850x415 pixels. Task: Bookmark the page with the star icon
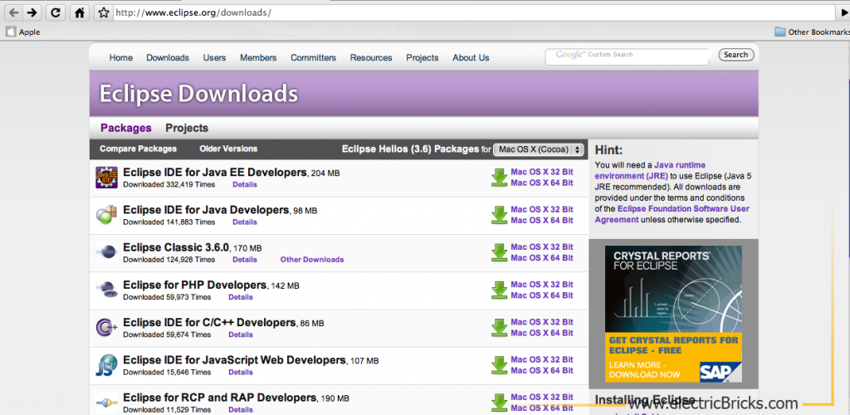coord(103,12)
